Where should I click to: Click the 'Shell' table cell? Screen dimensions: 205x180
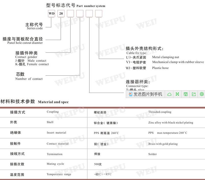pos(50,122)
